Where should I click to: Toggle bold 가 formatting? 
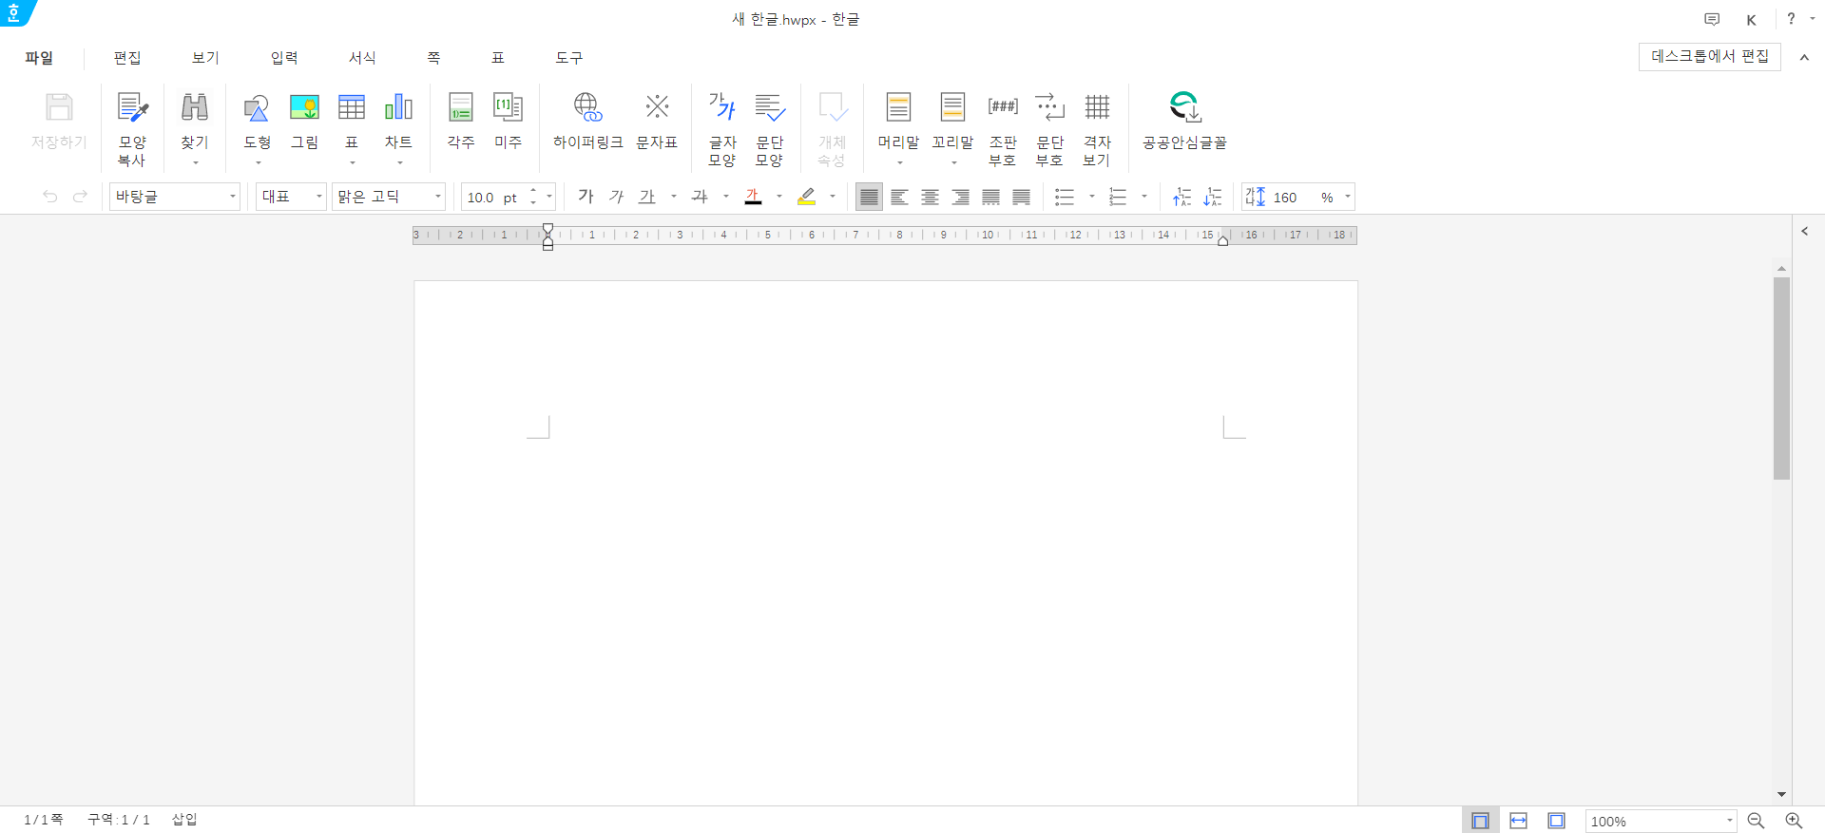coord(586,197)
